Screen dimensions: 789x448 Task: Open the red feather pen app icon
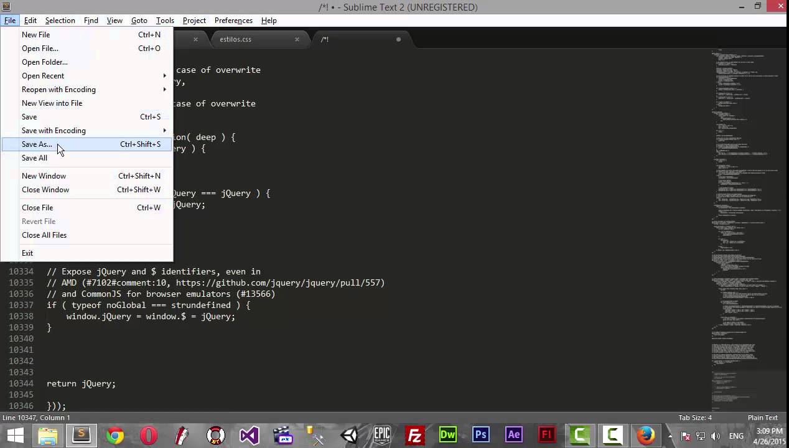pyautogui.click(x=182, y=435)
